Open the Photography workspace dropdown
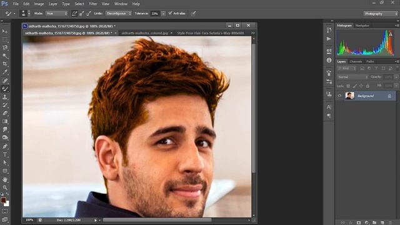 [381, 14]
